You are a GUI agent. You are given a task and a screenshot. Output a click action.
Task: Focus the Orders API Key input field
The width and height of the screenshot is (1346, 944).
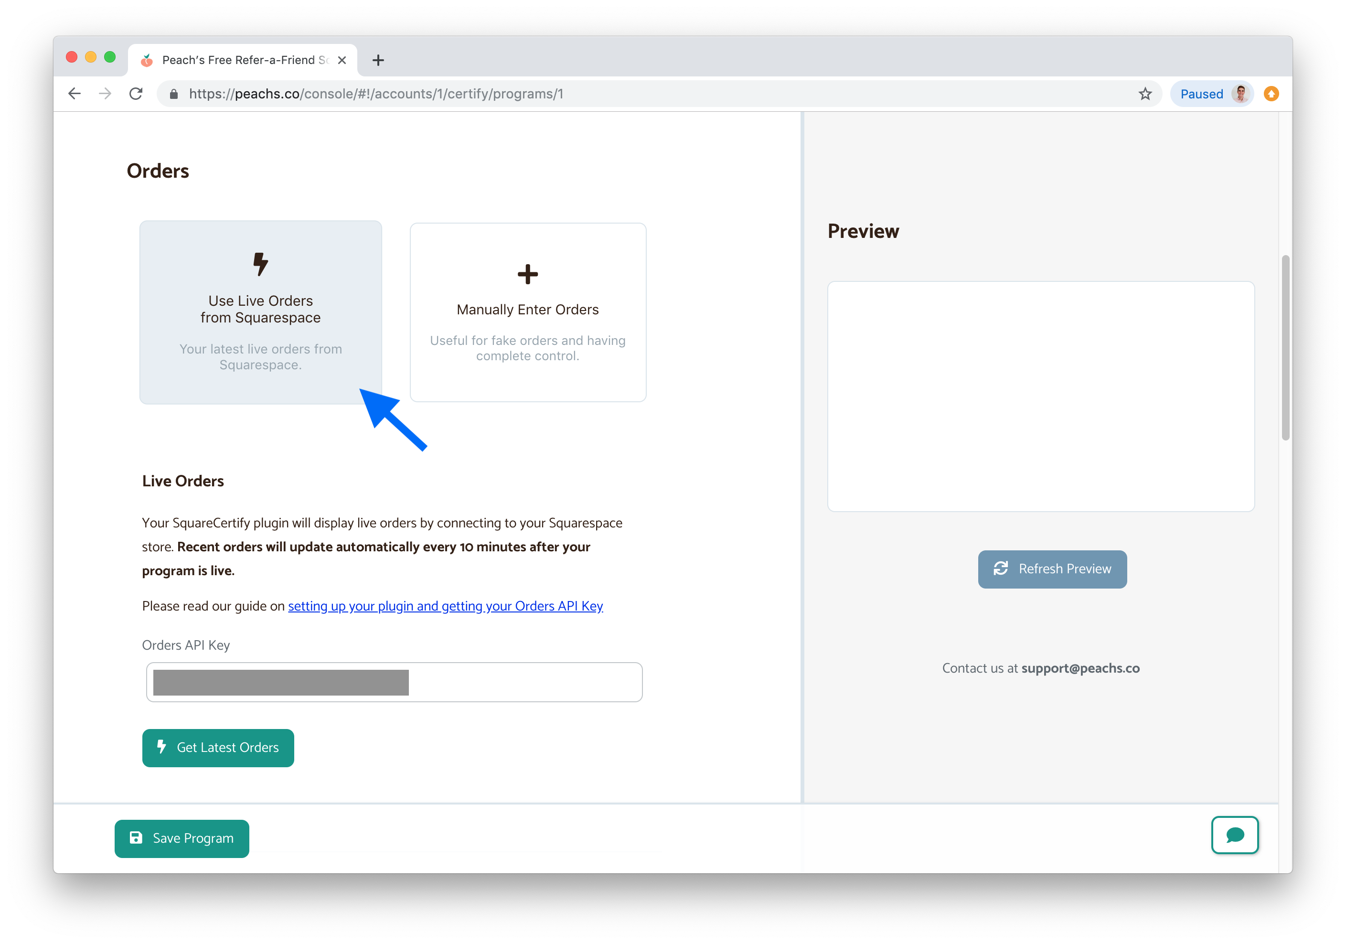click(x=394, y=682)
